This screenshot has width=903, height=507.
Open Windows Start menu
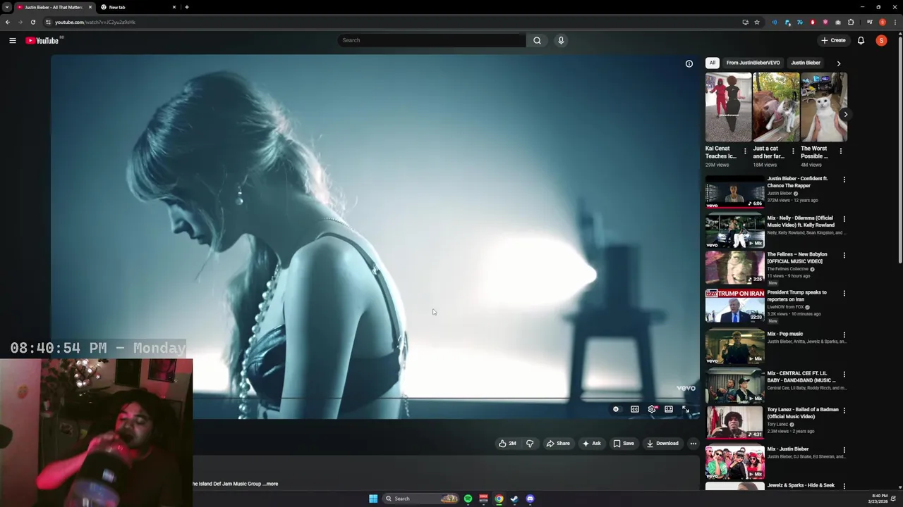[x=373, y=499]
